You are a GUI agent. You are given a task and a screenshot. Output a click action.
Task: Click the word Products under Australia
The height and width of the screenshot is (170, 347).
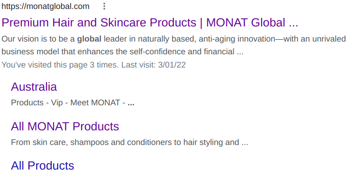[27, 103]
